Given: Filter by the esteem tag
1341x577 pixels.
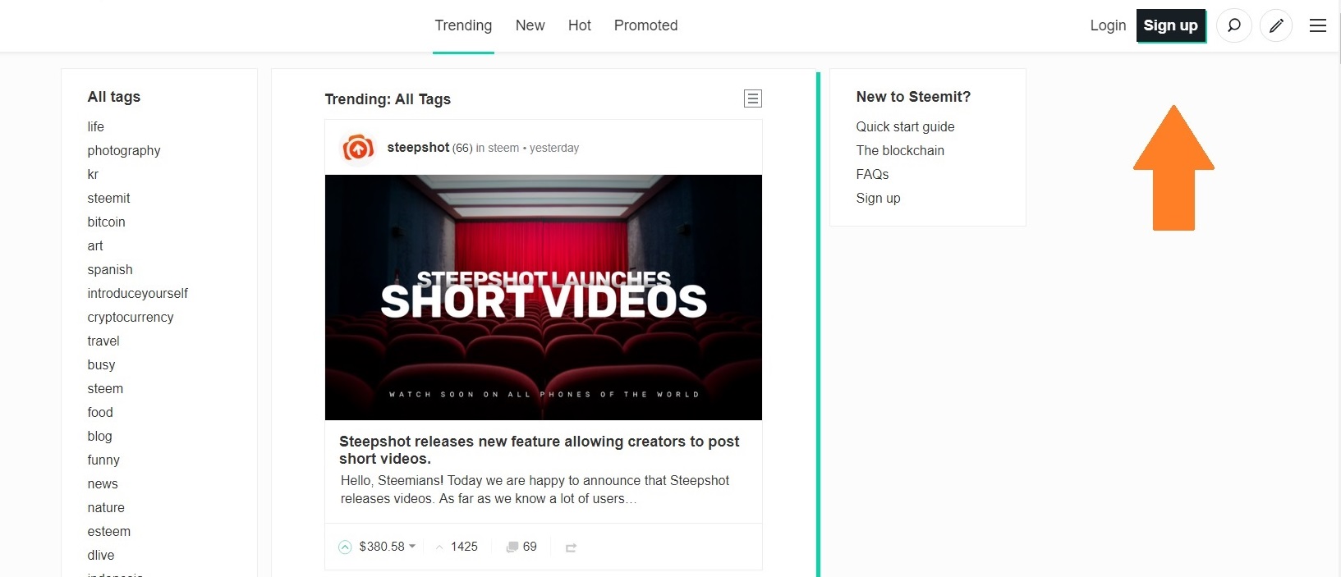Looking at the screenshot, I should point(108,531).
